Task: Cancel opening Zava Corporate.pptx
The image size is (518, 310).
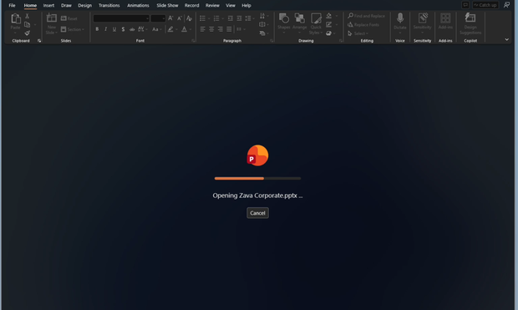Action: coord(257,213)
